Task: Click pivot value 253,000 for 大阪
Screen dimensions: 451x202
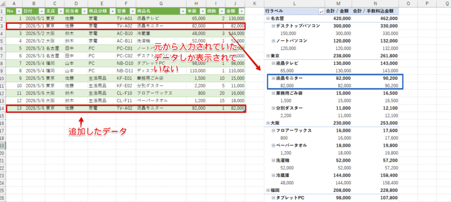Action: pos(375,123)
